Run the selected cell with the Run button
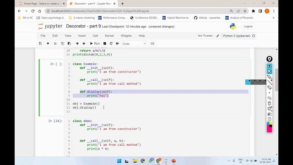 [95, 44]
